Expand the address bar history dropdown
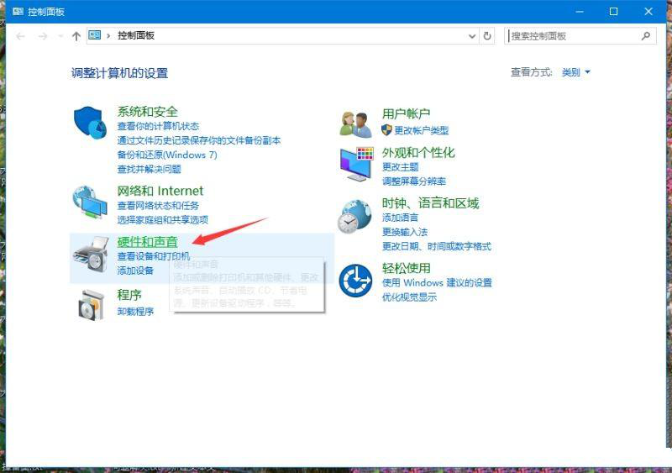 click(472, 36)
